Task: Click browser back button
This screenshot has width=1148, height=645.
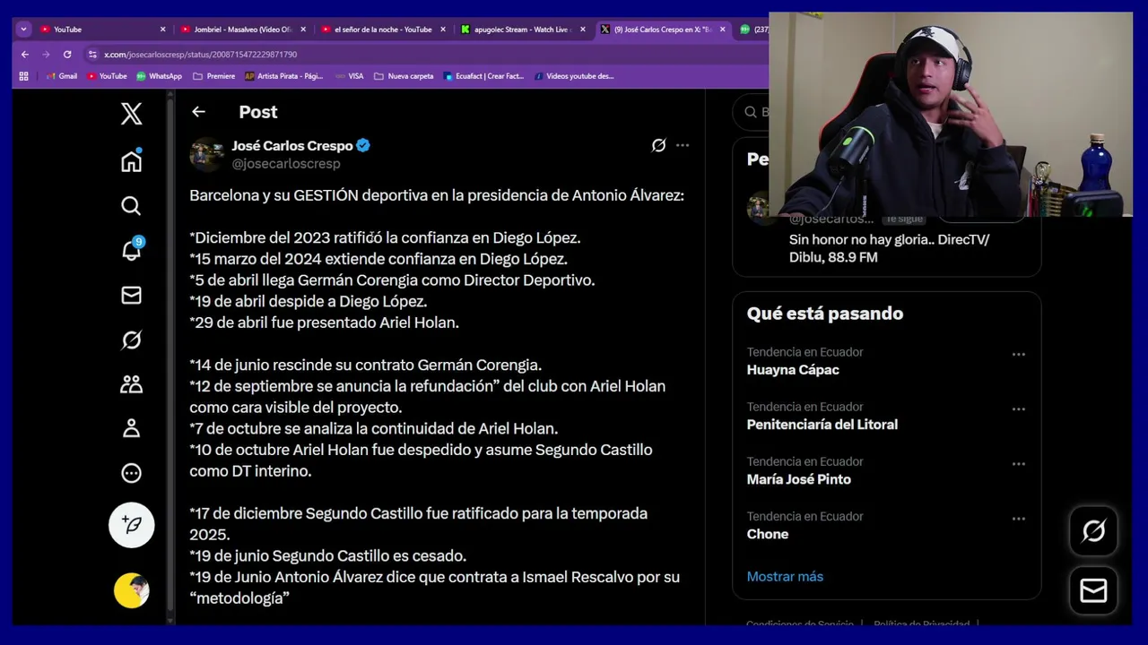Action: 25,55
